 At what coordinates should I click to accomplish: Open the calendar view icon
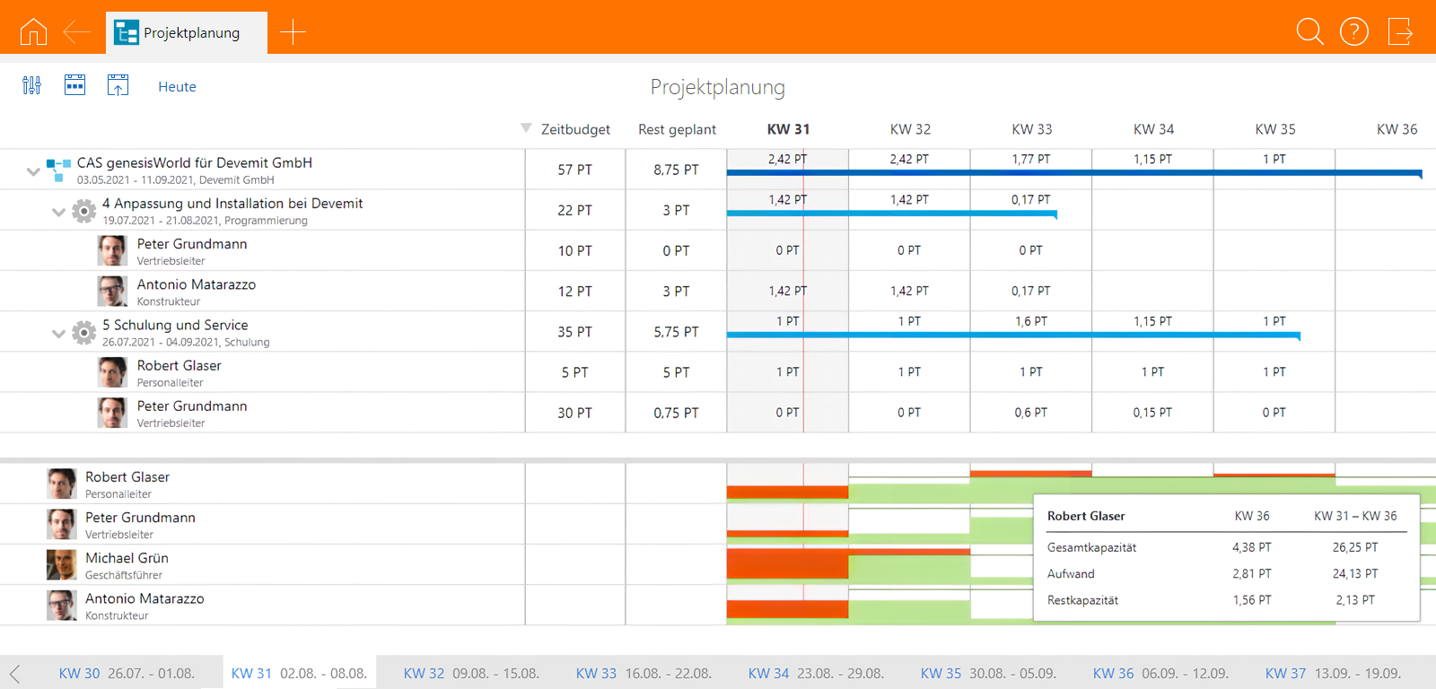pyautogui.click(x=74, y=85)
